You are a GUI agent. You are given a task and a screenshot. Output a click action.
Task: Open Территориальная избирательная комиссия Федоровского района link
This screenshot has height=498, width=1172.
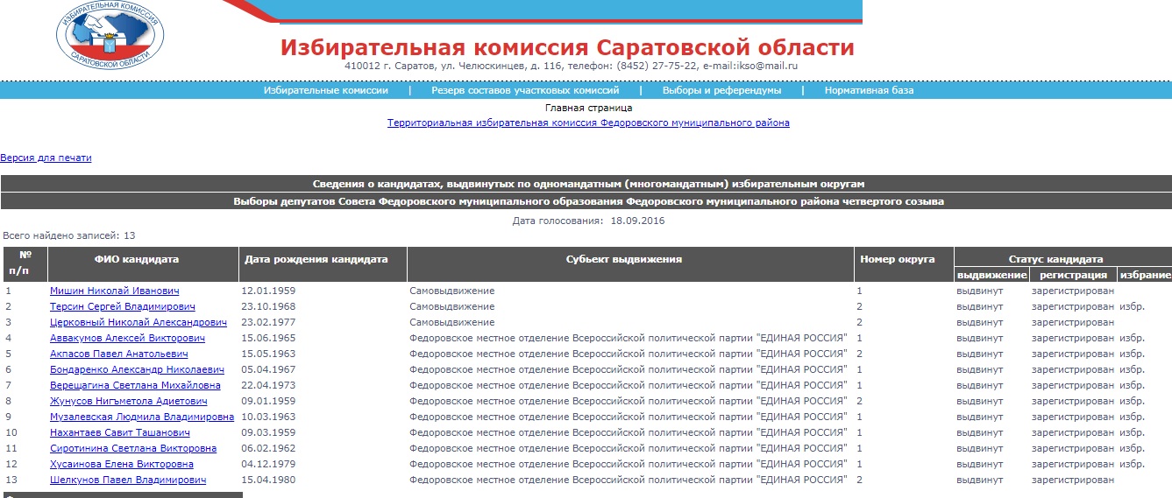click(588, 123)
